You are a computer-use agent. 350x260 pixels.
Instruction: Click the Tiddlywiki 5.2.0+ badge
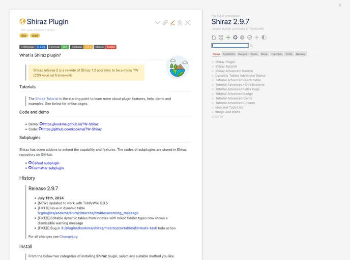[x=33, y=47]
